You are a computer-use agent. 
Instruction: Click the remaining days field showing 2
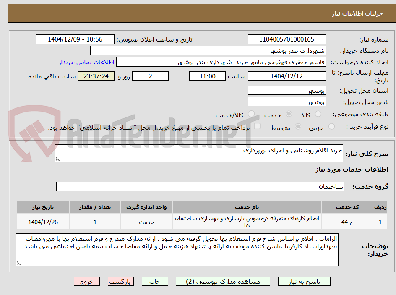click(150, 76)
